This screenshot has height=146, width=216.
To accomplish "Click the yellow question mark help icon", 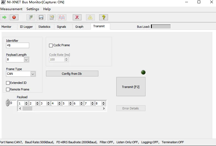I will coord(104,17).
